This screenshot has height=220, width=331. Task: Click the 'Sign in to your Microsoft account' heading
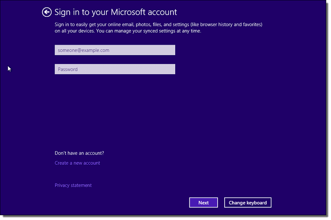point(116,12)
